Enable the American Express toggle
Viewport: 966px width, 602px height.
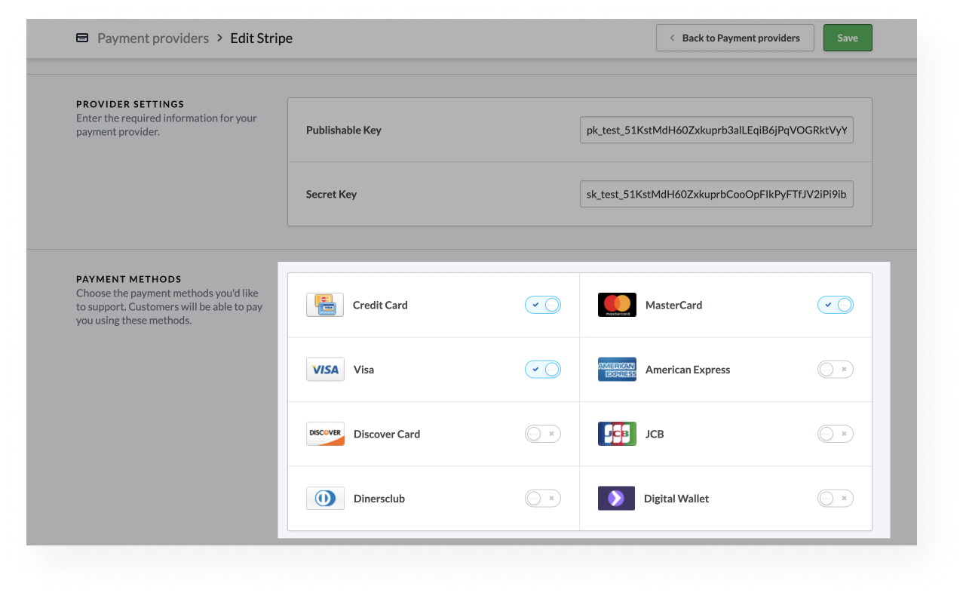836,370
